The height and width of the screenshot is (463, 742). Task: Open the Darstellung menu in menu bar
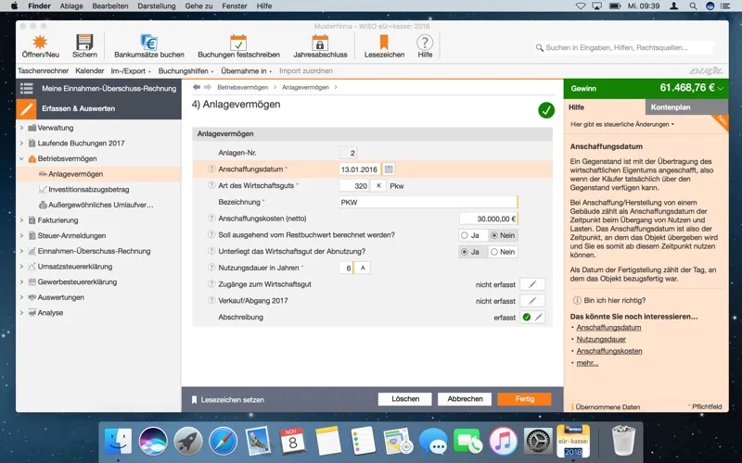click(x=156, y=6)
